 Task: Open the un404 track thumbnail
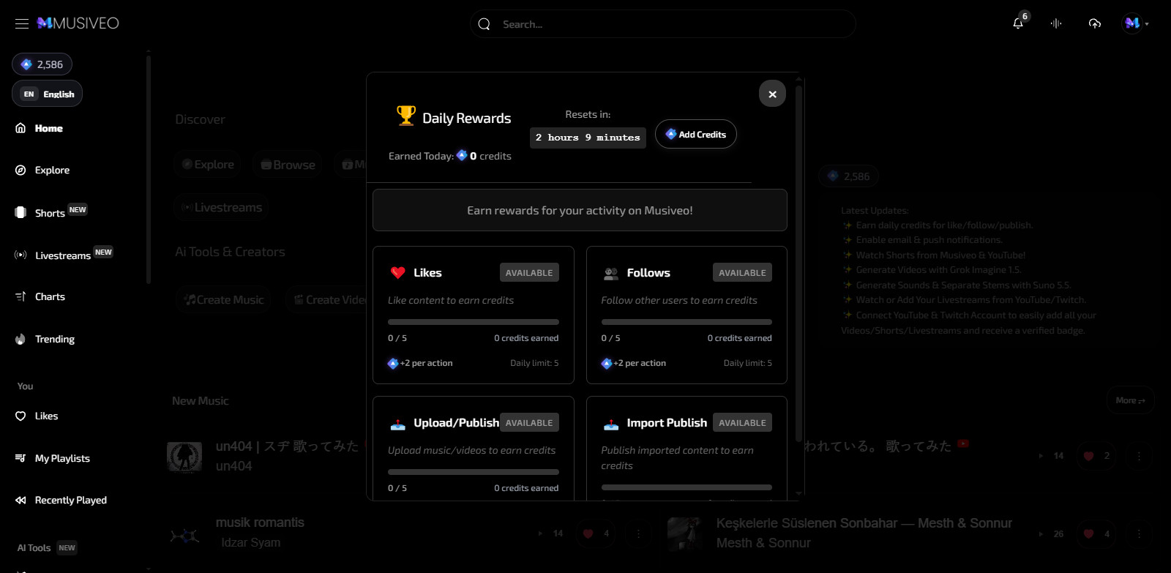click(x=184, y=457)
